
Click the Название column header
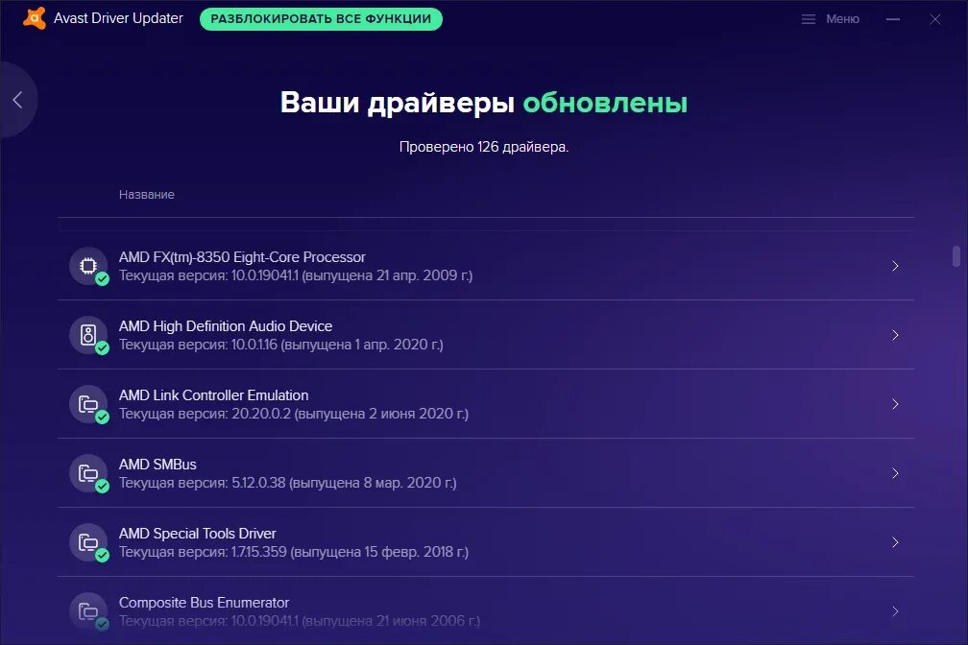(147, 195)
